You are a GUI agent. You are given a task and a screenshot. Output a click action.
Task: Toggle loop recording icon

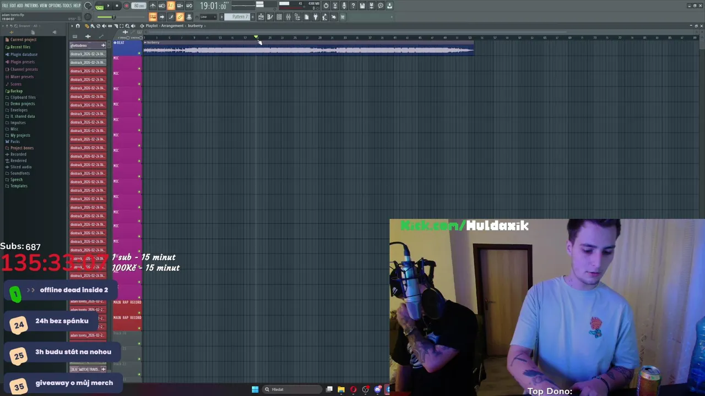[x=189, y=5]
